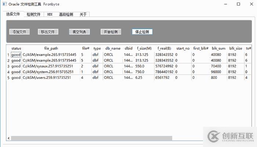Close the Oracle tool window
257x147 pixels.
[x=251, y=4]
